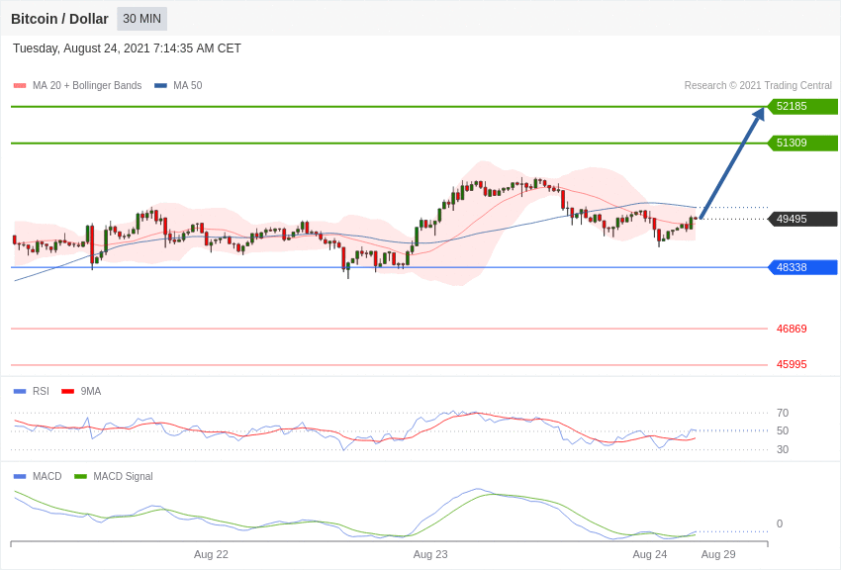The height and width of the screenshot is (570, 841).
Task: Click the red 46869 support level label
Action: [792, 329]
